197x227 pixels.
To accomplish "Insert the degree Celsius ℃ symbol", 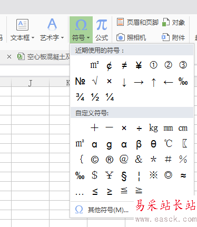I will click(x=168, y=143).
